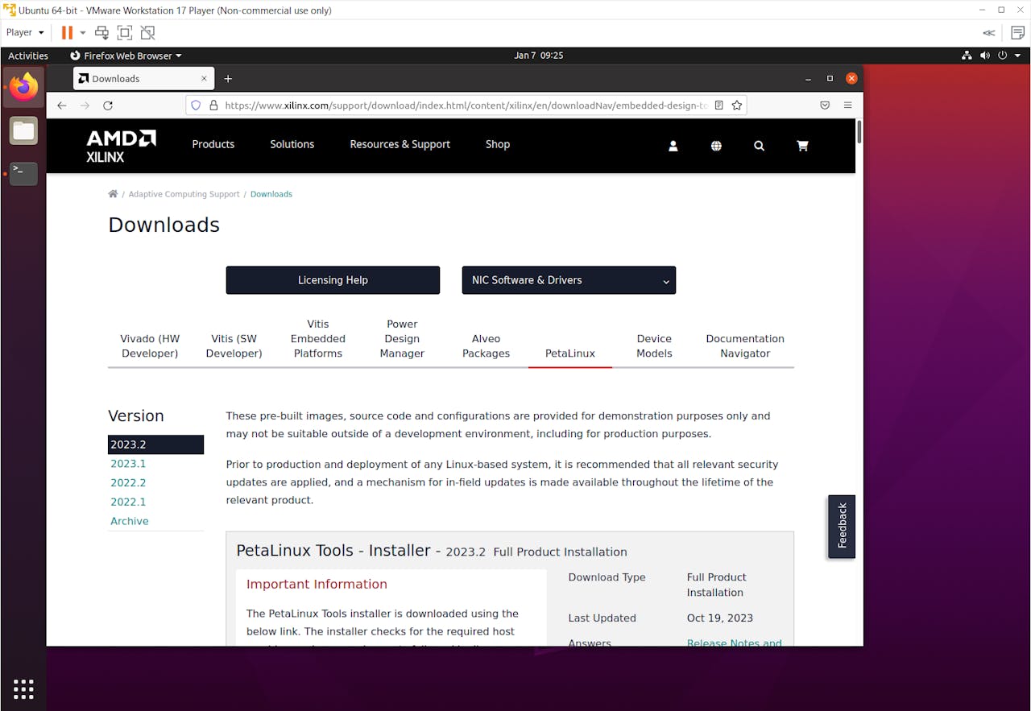Image resolution: width=1031 pixels, height=711 pixels.
Task: Select the Downloads browser tab
Action: point(143,79)
